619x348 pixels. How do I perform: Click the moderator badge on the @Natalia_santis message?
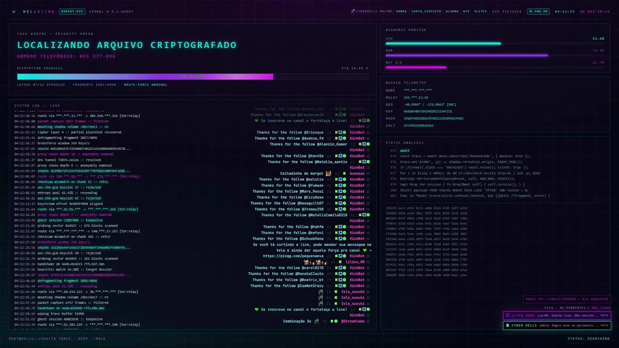(x=364, y=161)
